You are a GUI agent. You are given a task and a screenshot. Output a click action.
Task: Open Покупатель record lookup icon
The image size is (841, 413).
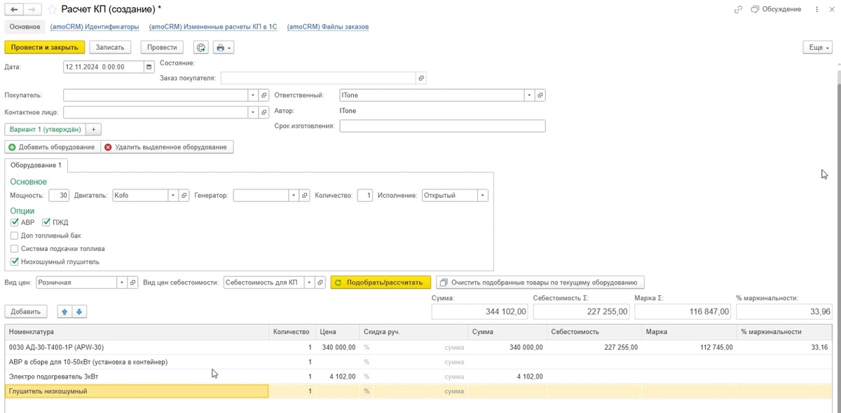[x=264, y=95]
